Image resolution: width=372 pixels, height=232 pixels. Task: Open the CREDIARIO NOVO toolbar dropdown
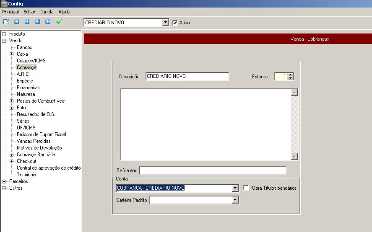(165, 23)
